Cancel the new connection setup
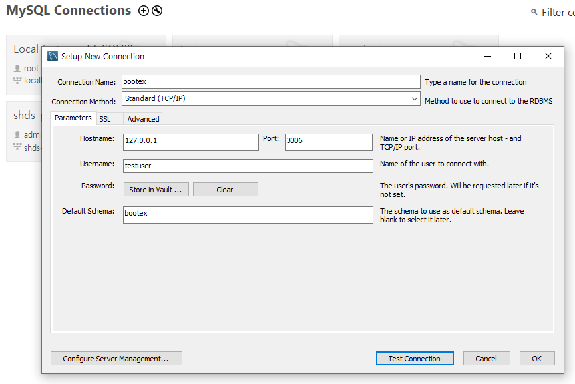Viewport: 575px width, 384px height. pyautogui.click(x=486, y=358)
